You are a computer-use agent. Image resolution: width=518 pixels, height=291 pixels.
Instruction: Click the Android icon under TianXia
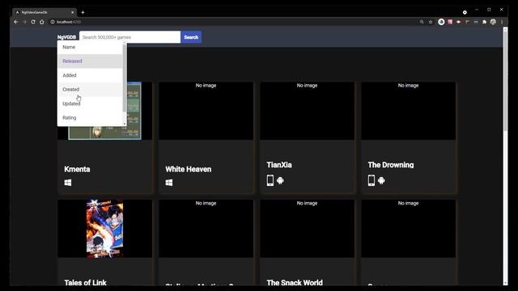(280, 180)
